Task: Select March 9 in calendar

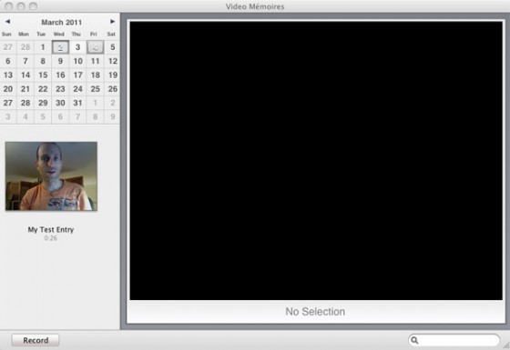Action: (60, 61)
